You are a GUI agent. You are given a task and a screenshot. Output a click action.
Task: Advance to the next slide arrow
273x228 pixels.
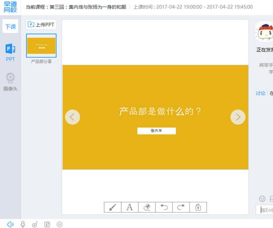pos(238,117)
